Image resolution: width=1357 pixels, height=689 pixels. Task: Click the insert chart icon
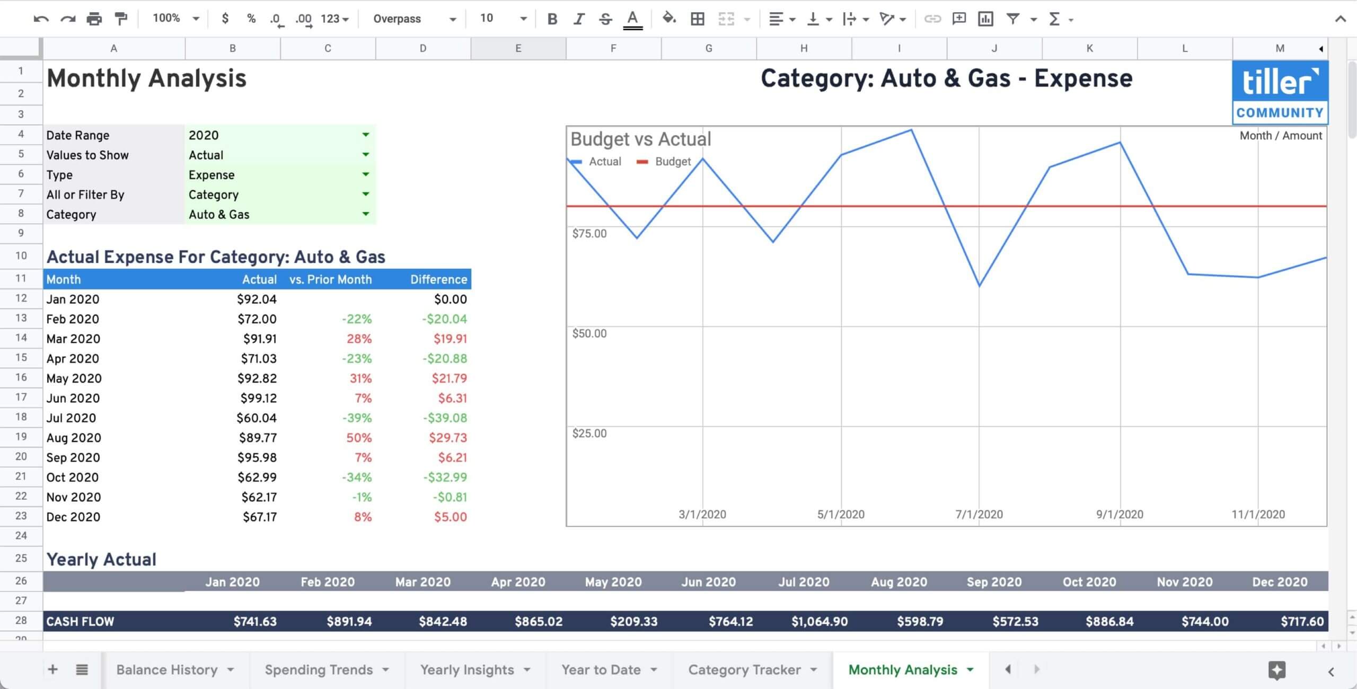(x=985, y=19)
